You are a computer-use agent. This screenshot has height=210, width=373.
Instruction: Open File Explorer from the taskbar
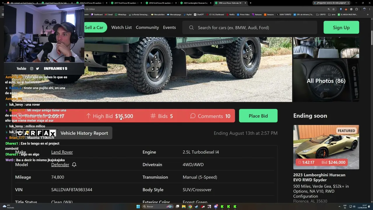tap(184, 206)
